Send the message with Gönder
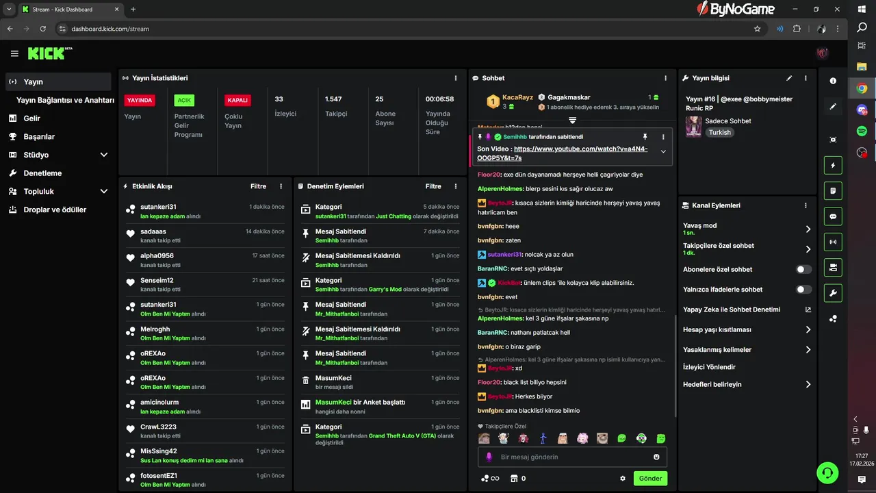The height and width of the screenshot is (493, 876). pos(650,479)
